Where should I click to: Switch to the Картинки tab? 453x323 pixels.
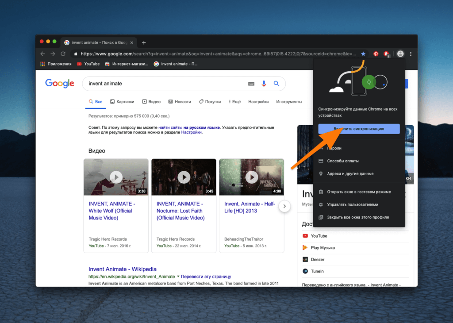(x=122, y=102)
